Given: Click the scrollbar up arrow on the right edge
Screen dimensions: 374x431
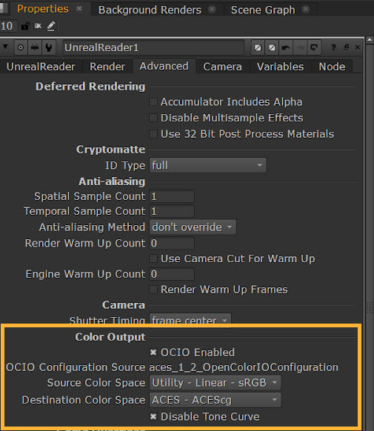Looking at the screenshot, I should click(370, 40).
